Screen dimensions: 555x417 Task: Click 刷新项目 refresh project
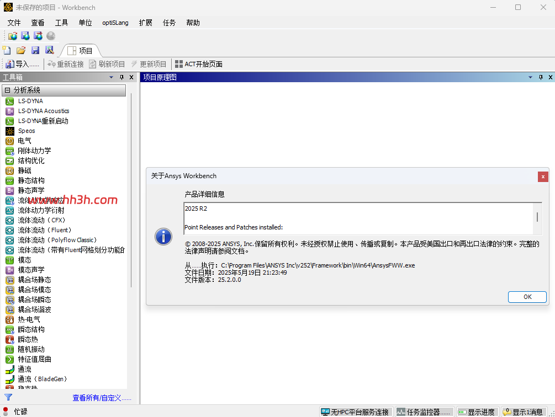tap(107, 64)
